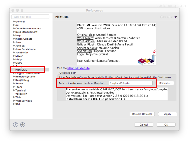The width and height of the screenshot is (189, 142).
Task: Click 'PlantUML version 7997' text
Action: (x=94, y=25)
